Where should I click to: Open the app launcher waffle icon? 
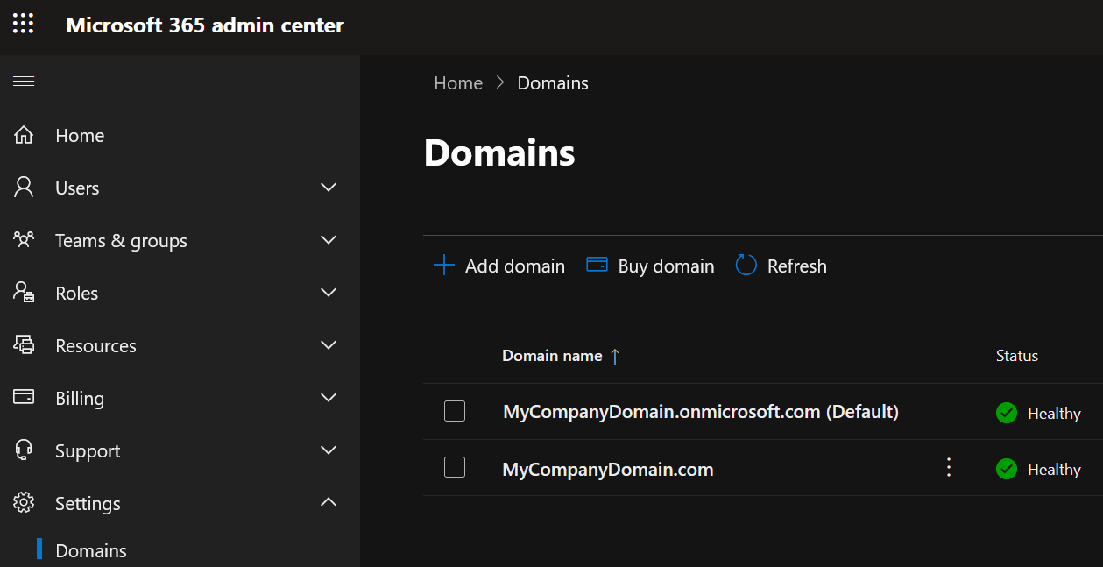(x=24, y=24)
